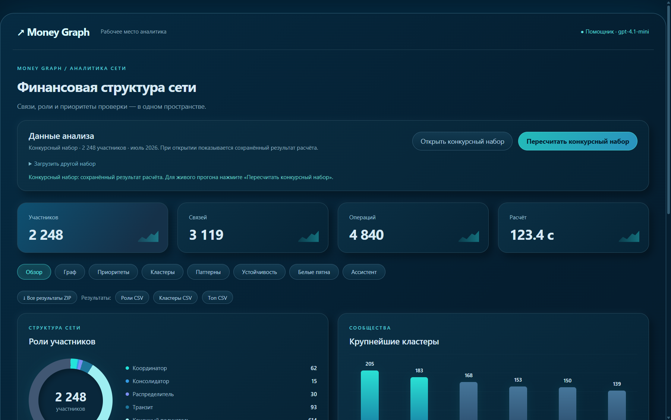
Task: Click the Координатор legend row label
Action: coord(150,368)
